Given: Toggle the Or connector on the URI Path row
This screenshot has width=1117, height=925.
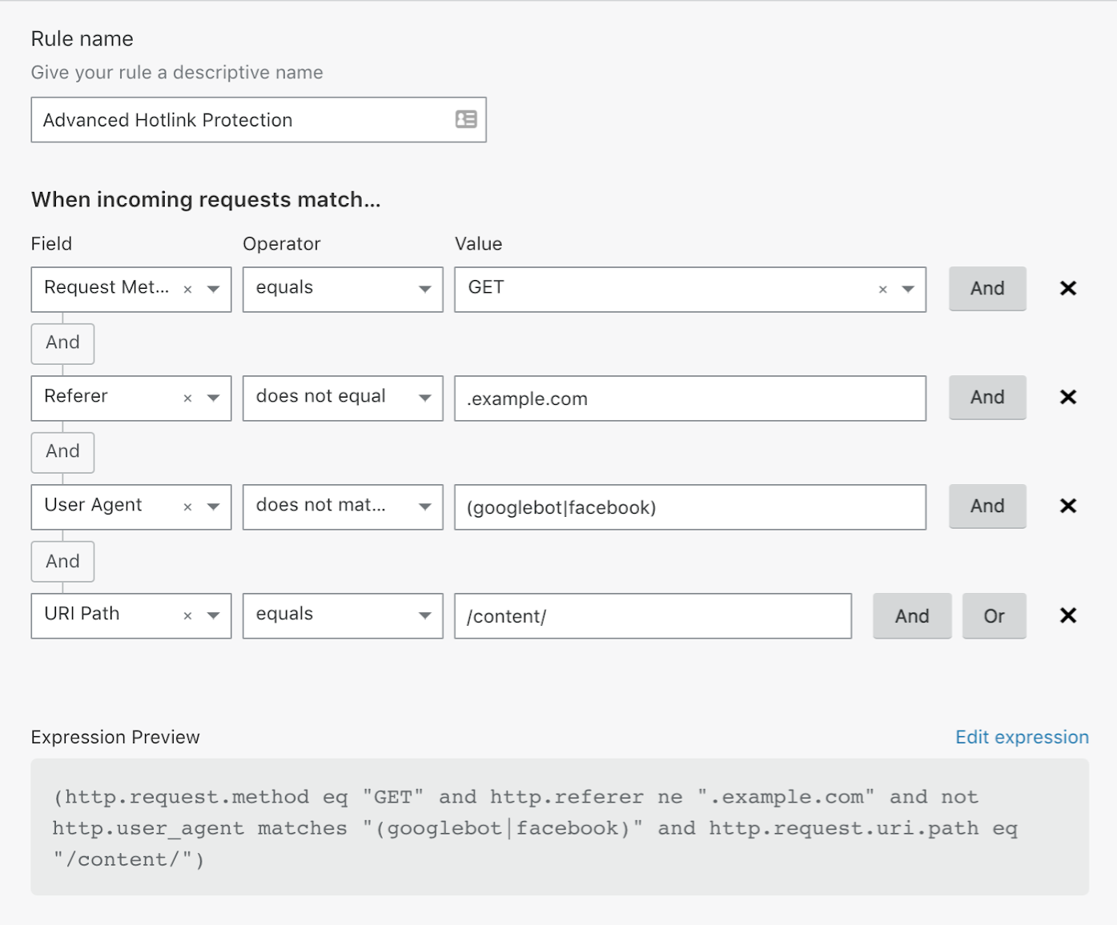Looking at the screenshot, I should [994, 615].
